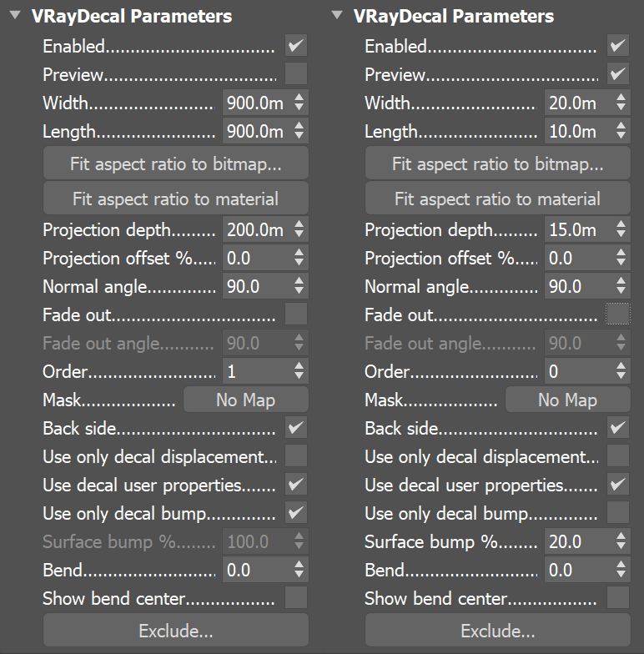
Task: Uncheck Back side in left panel
Action: [x=296, y=428]
